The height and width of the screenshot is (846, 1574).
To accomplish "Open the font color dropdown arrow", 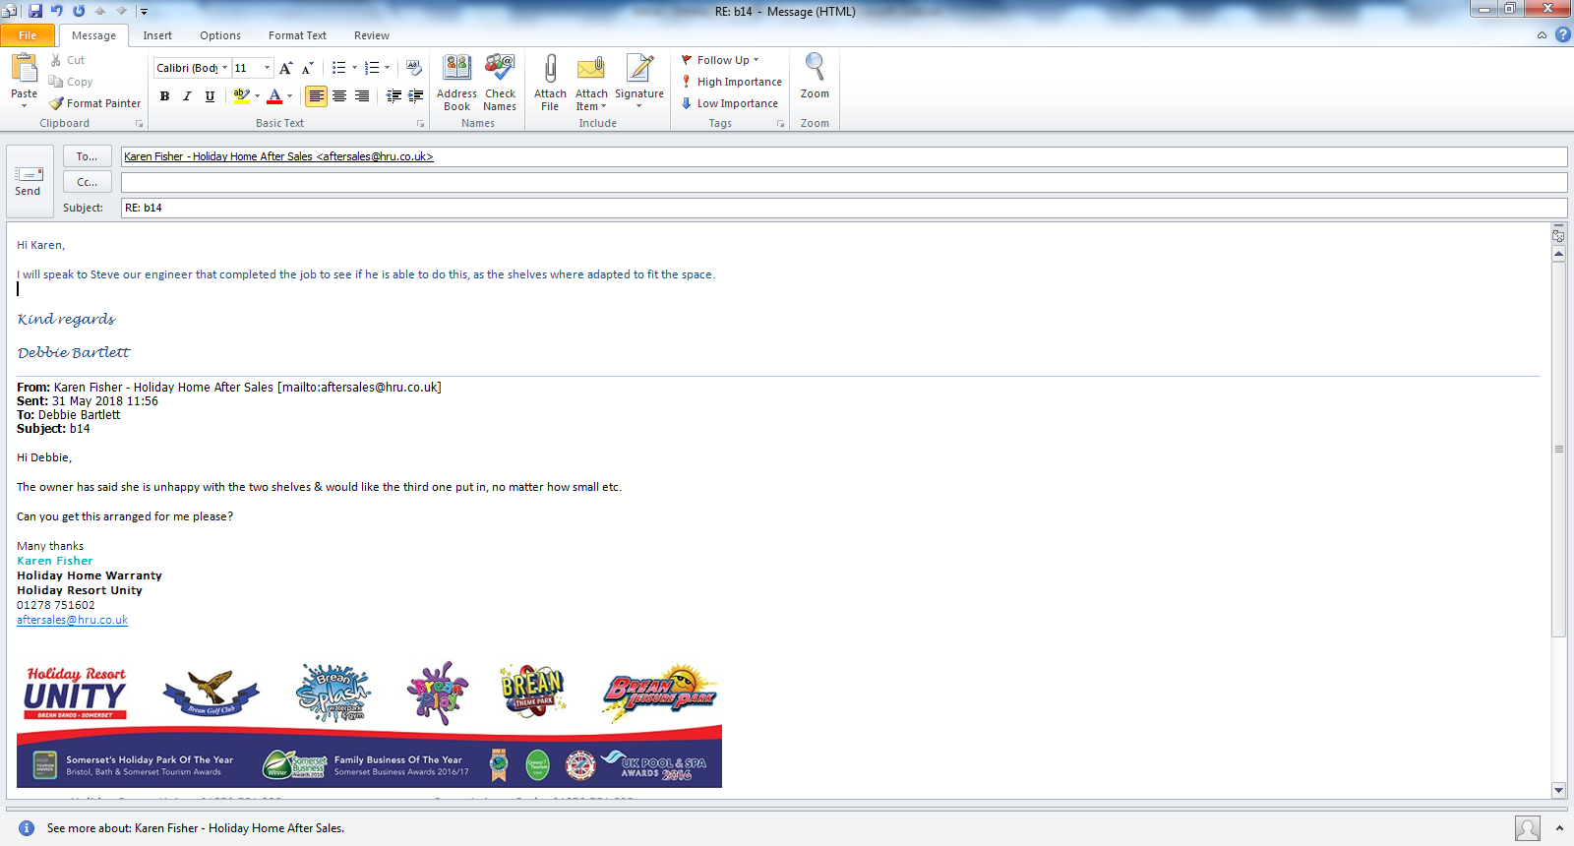I will pos(289,95).
